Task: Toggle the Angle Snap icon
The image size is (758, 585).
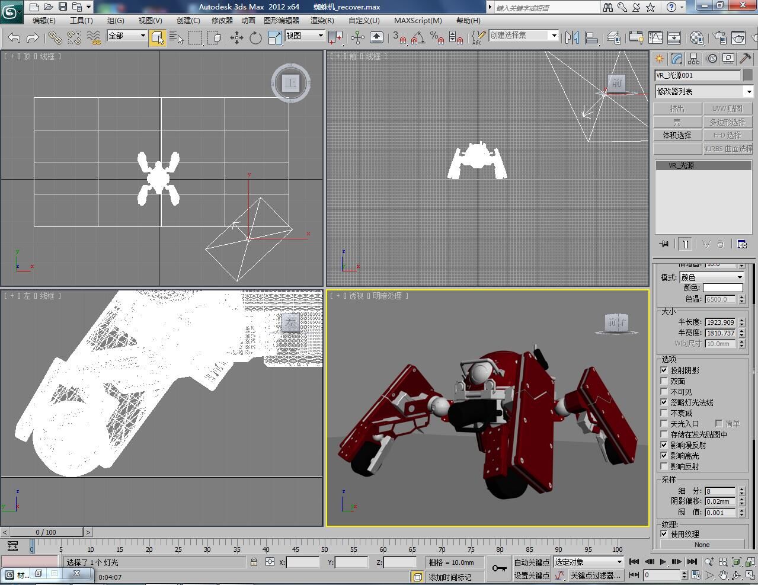Action: (417, 38)
